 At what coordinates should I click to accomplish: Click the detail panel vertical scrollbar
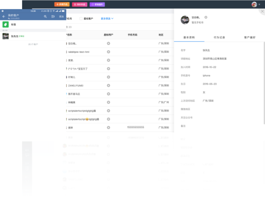click(x=264, y=83)
